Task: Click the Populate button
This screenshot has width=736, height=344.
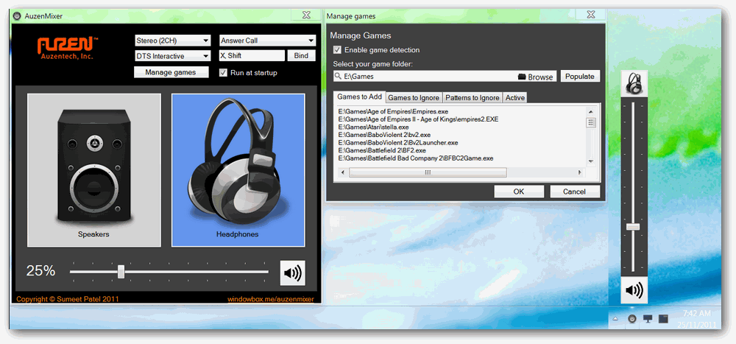Action: coord(580,76)
